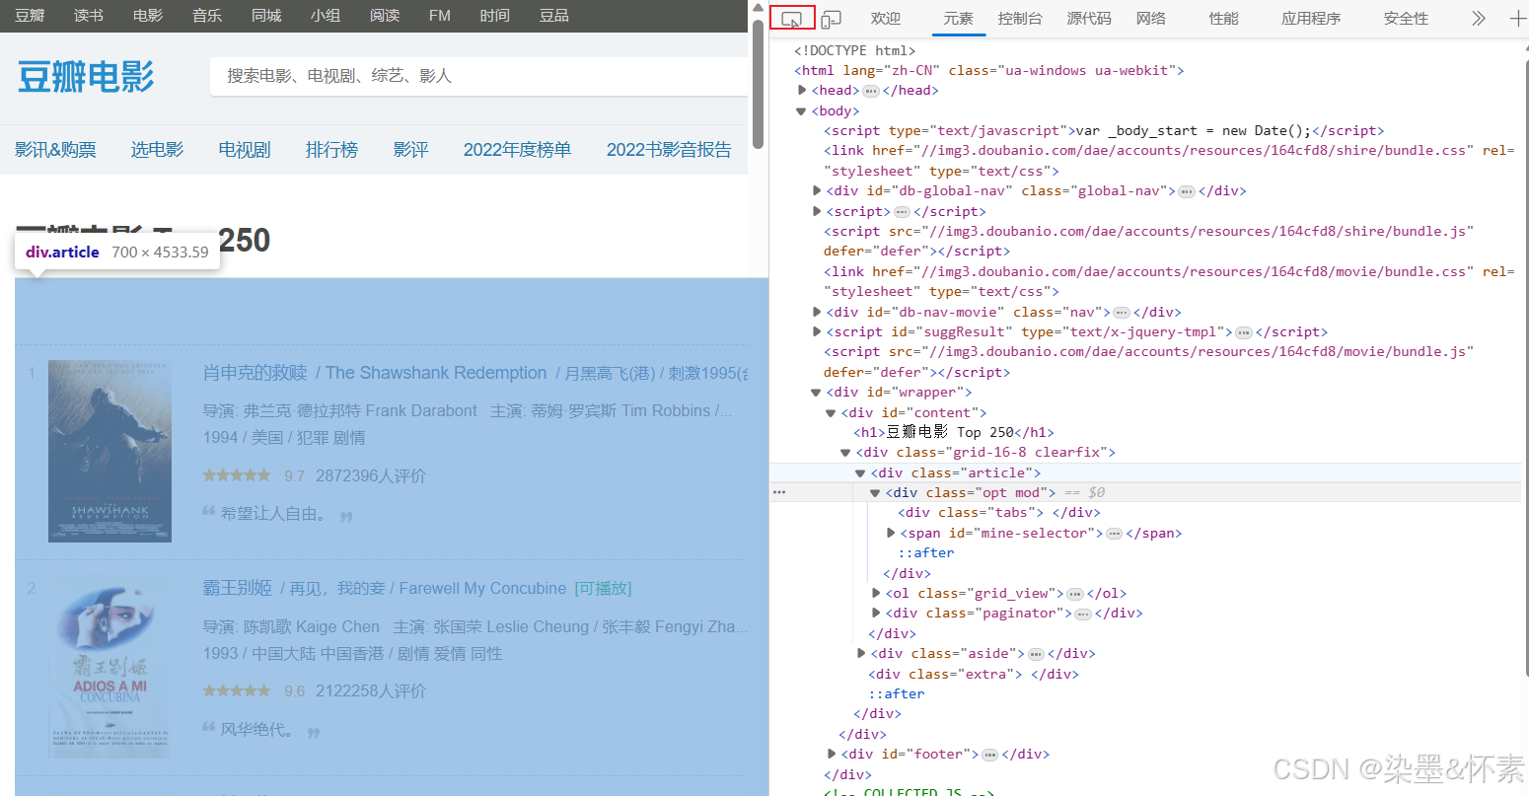Collapse the body element node
The image size is (1529, 796).
tap(801, 110)
